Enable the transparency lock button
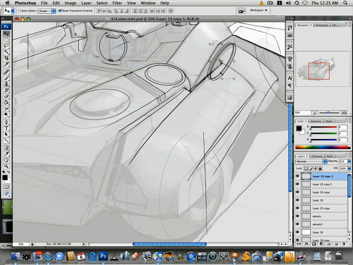This screenshot has height=265, width=353. click(306, 169)
